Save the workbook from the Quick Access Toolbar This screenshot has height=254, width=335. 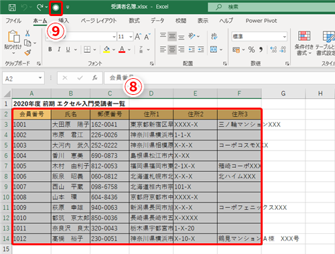12,7
